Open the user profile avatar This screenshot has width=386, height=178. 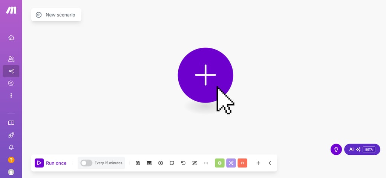point(11,172)
